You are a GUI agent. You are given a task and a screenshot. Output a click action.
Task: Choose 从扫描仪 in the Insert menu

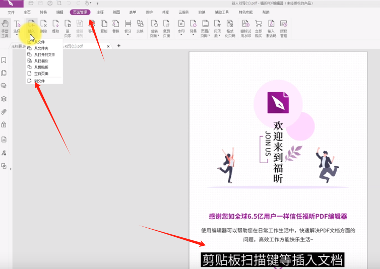point(44,61)
